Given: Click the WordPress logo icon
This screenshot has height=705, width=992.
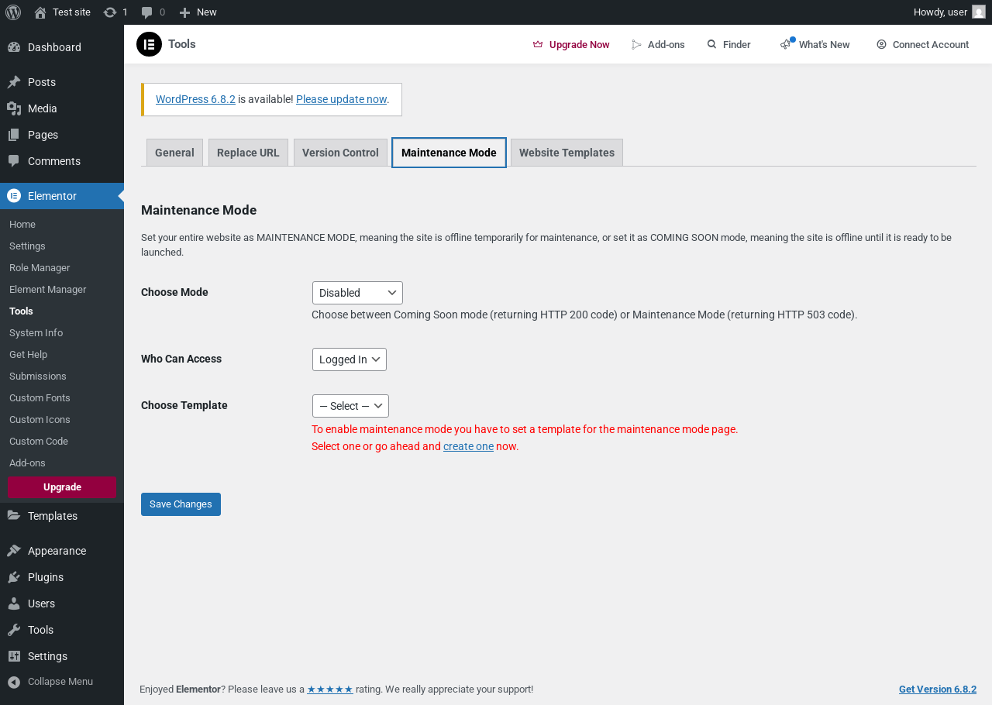Looking at the screenshot, I should pyautogui.click(x=12, y=12).
